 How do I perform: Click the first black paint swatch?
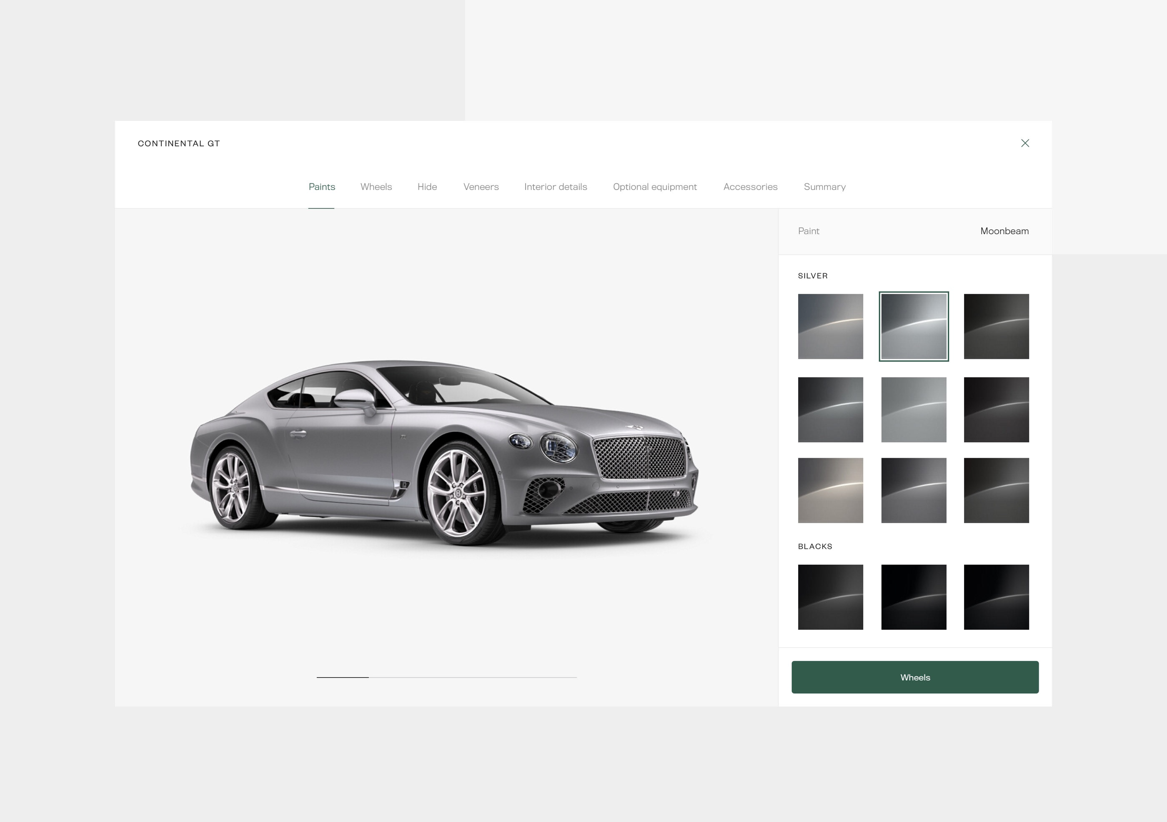click(831, 596)
